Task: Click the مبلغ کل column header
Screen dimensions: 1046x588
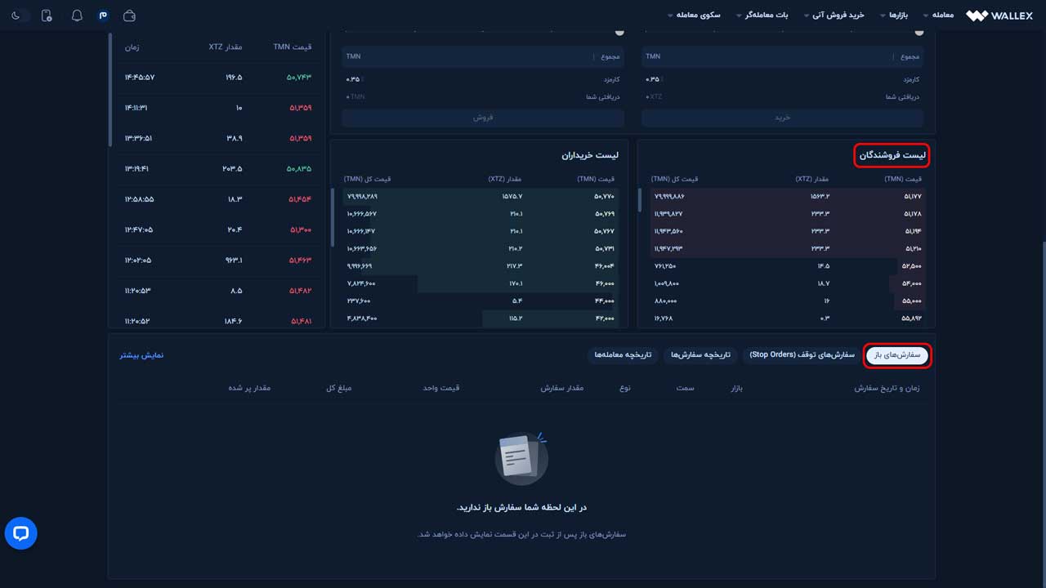Action: point(339,388)
